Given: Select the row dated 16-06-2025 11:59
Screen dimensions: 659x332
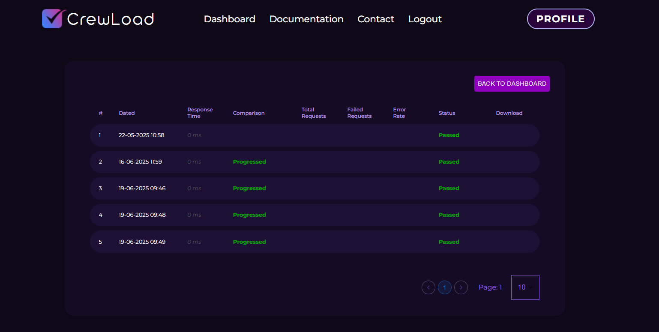Looking at the screenshot, I should pos(140,162).
